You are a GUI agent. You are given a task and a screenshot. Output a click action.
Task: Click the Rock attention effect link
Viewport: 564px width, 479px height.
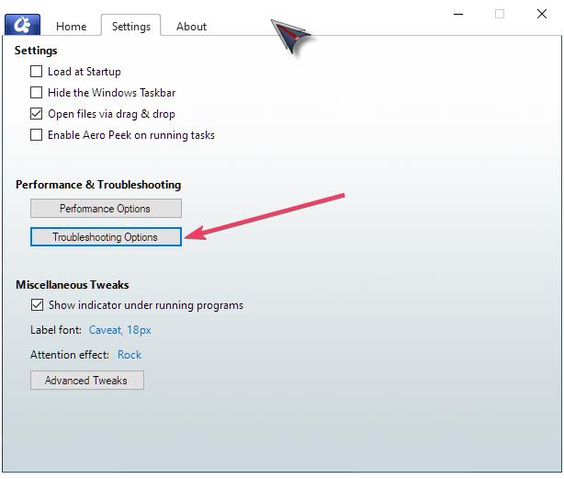coord(130,355)
